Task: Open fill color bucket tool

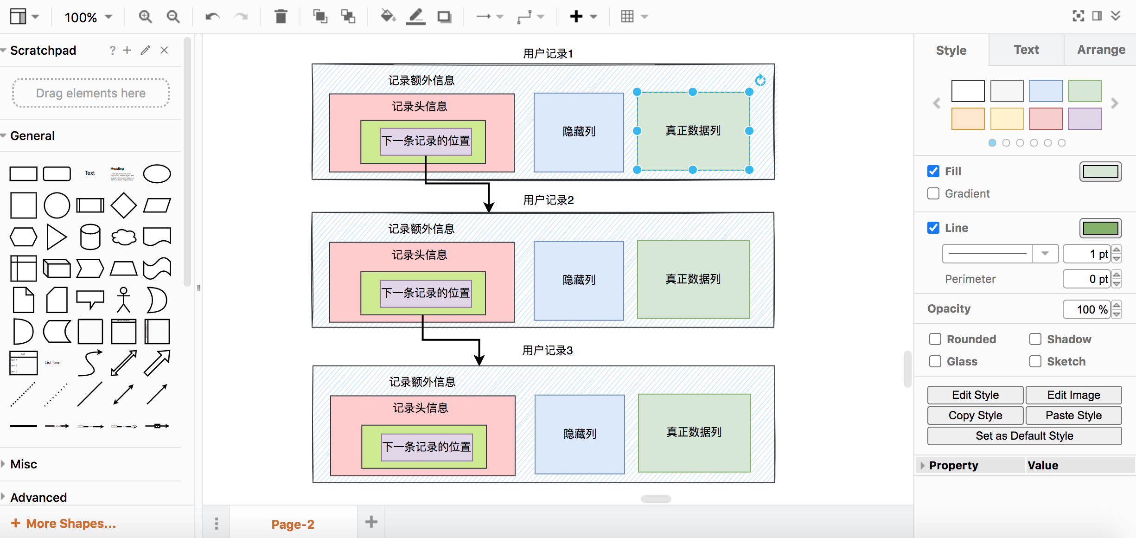Action: tap(388, 17)
